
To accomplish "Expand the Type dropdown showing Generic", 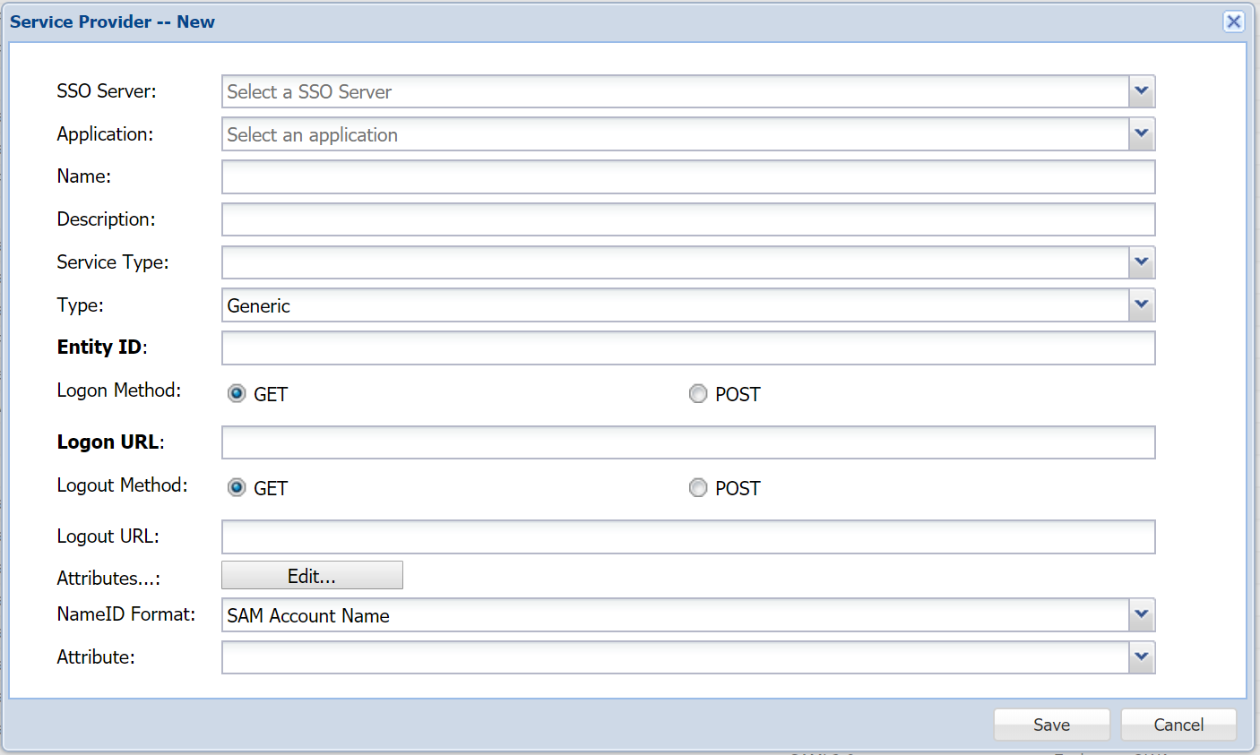I will click(x=1141, y=305).
